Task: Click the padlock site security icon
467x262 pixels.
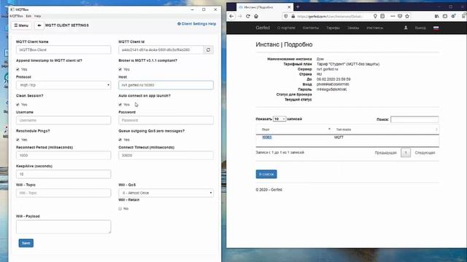Action: 293,16
